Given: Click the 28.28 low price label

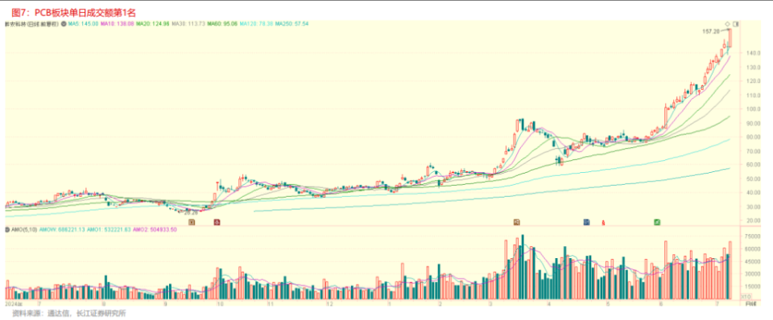Looking at the screenshot, I should click(191, 214).
